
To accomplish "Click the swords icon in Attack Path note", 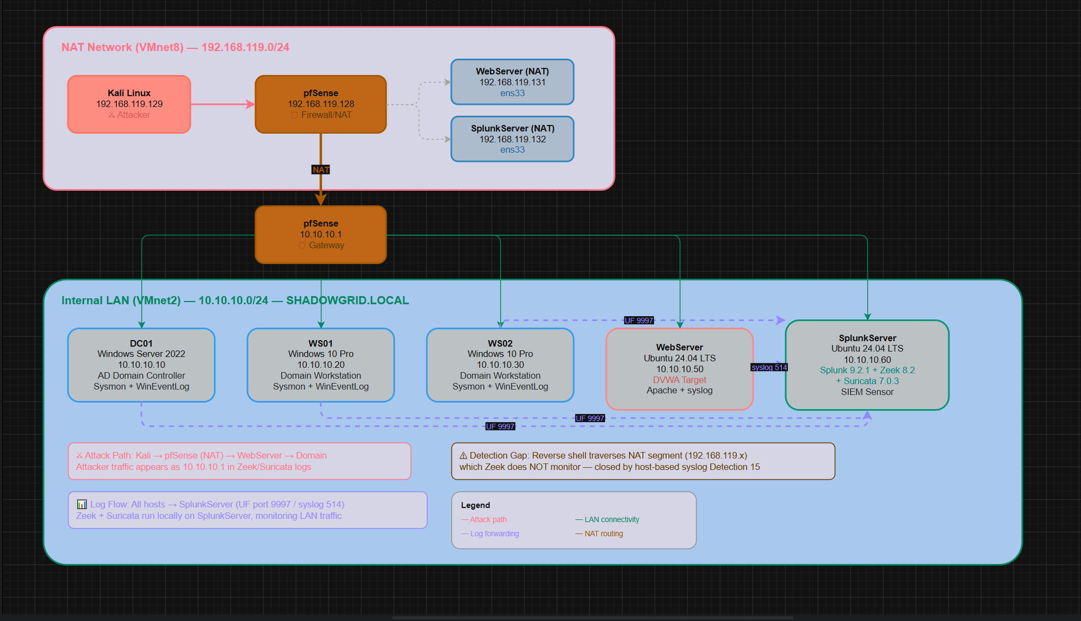I will coord(80,455).
